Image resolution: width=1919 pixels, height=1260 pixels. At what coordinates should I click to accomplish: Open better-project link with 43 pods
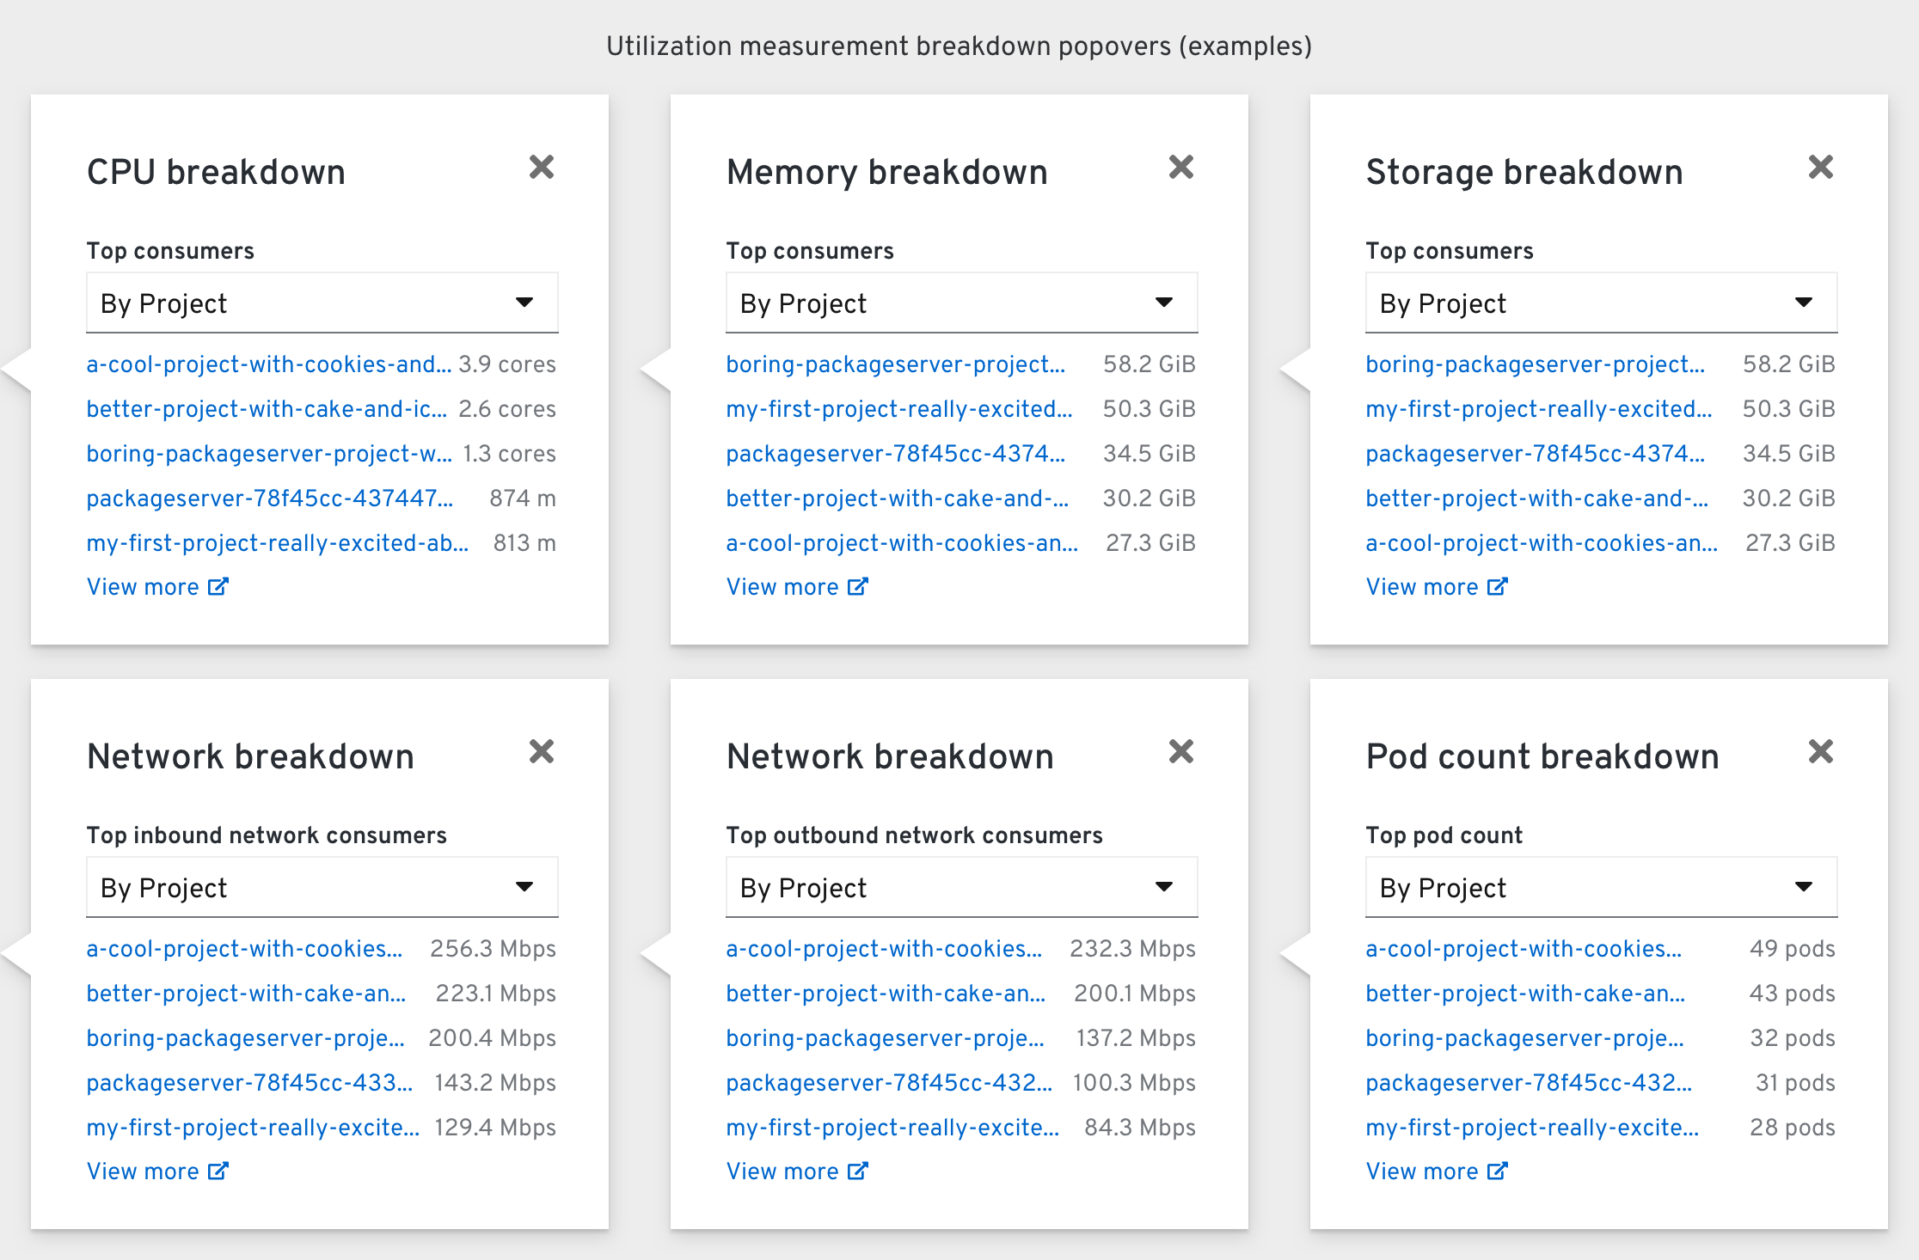pos(1525,994)
